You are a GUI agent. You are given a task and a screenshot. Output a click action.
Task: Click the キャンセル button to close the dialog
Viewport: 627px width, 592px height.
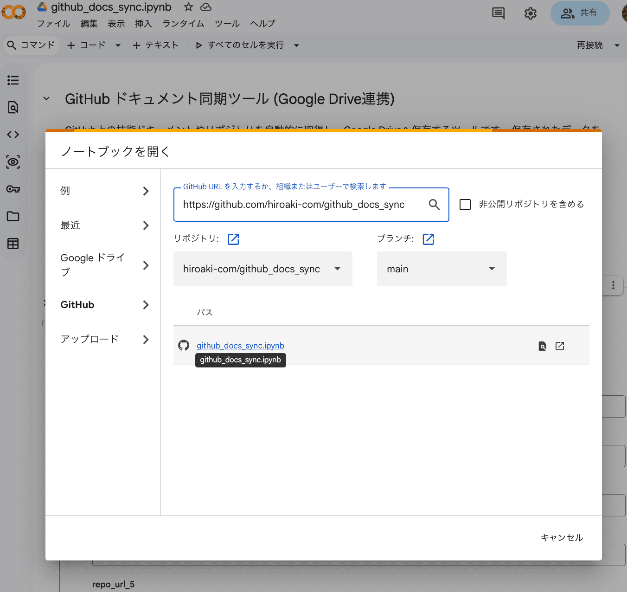[562, 537]
